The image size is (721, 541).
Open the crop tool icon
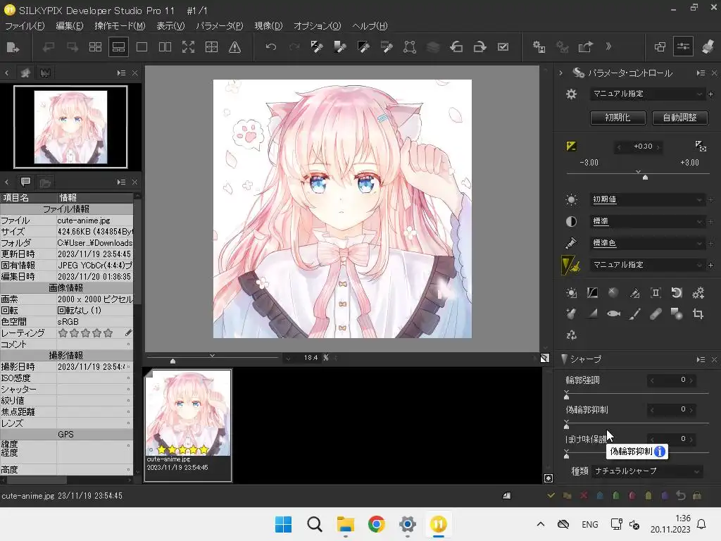[x=698, y=314]
